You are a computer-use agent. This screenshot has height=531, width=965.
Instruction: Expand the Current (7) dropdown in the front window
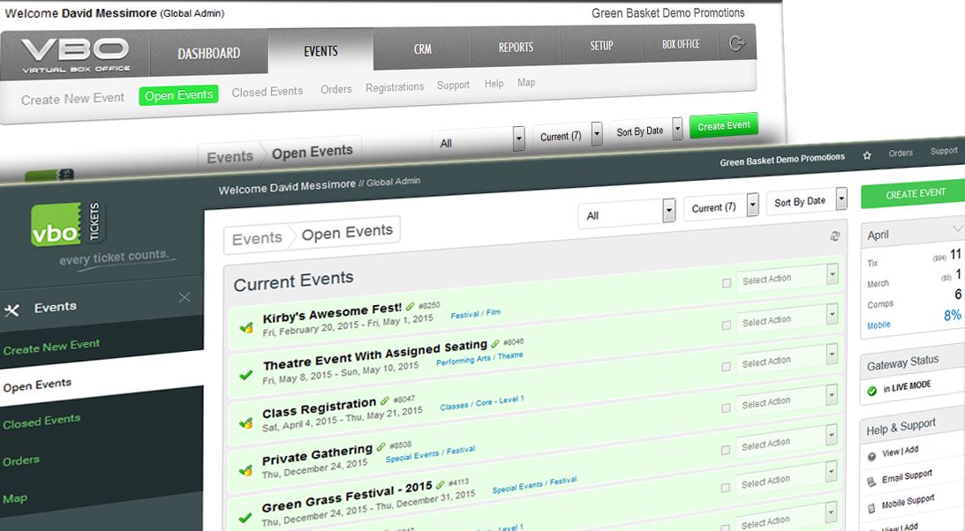coord(721,206)
